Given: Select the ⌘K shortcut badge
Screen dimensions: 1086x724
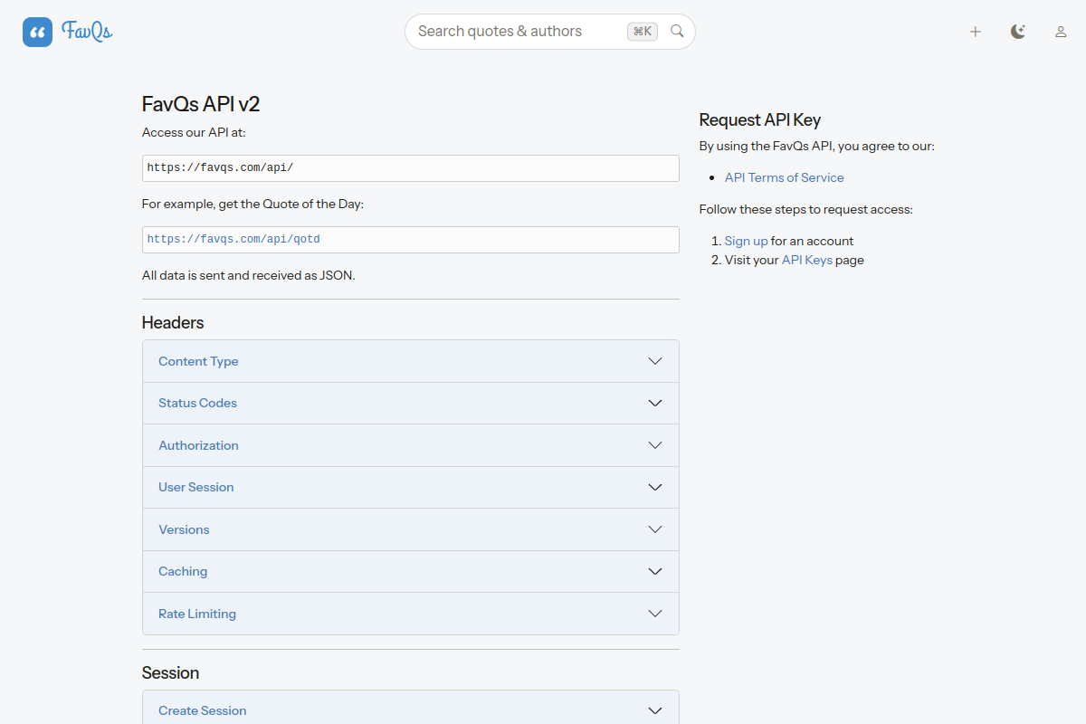Looking at the screenshot, I should pyautogui.click(x=643, y=32).
